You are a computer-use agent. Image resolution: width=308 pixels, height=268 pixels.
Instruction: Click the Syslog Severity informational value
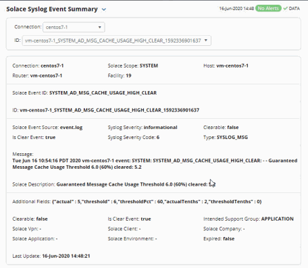click(160, 128)
